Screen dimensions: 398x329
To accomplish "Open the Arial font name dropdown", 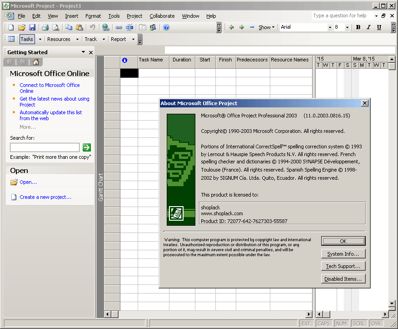I will pyautogui.click(x=330, y=27).
